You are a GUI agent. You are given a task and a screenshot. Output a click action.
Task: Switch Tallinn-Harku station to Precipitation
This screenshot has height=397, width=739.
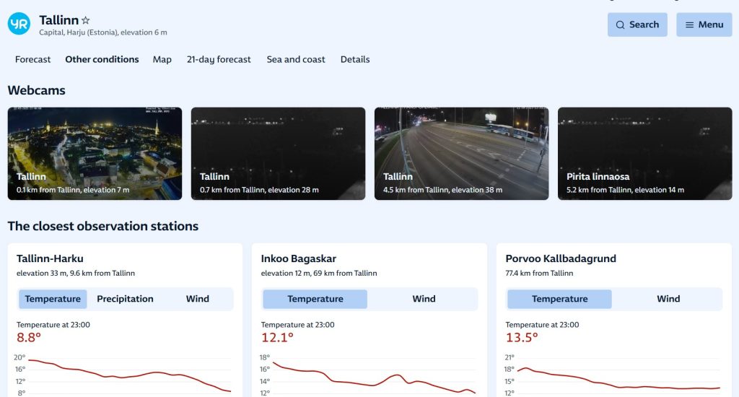click(125, 299)
